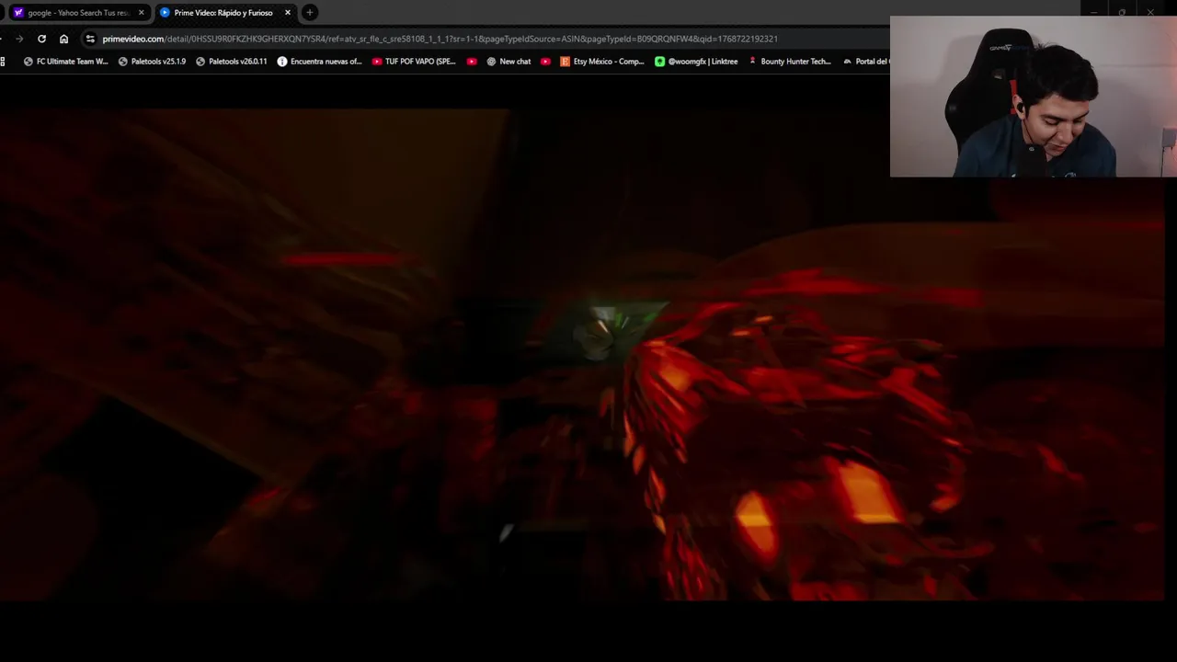Reload the current page
The height and width of the screenshot is (662, 1177).
click(41, 39)
